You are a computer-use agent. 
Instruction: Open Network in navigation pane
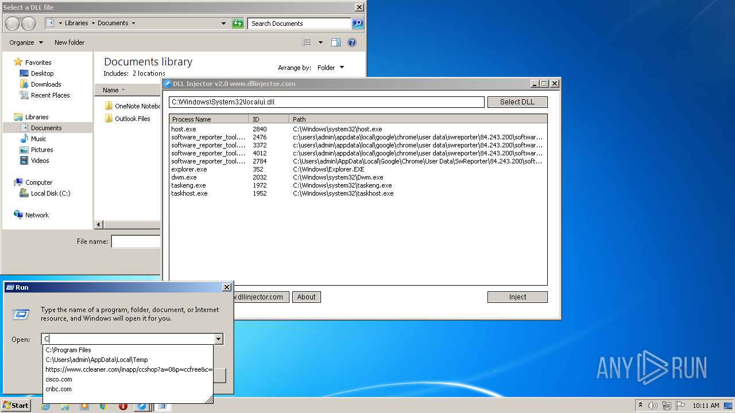point(37,215)
